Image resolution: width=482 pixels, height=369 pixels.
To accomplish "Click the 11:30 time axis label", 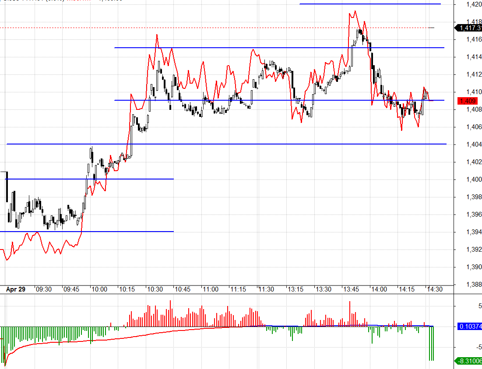I will point(267,289).
